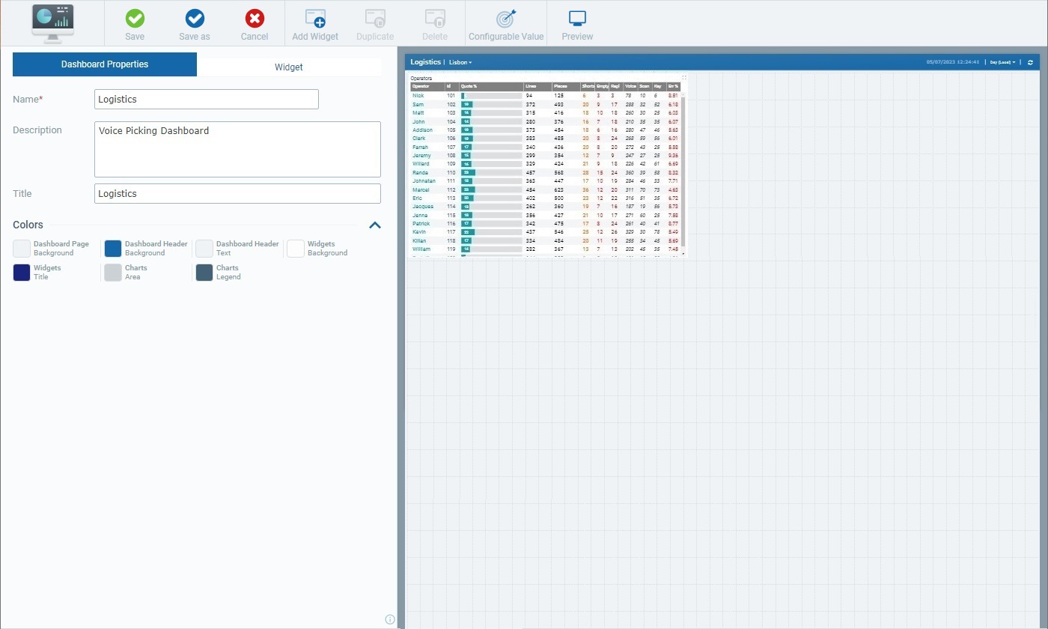1048x629 pixels.
Task: Open the dashboard Preview
Action: tap(576, 23)
